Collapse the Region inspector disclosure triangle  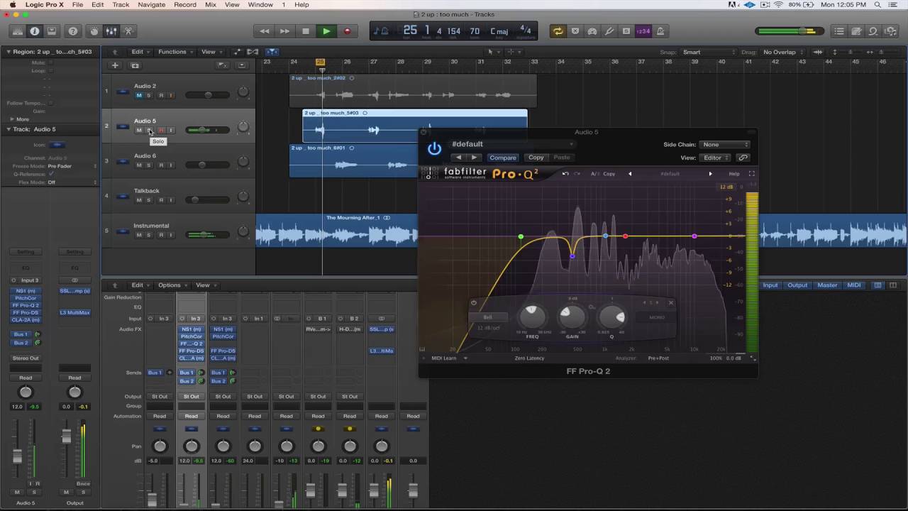[9, 52]
